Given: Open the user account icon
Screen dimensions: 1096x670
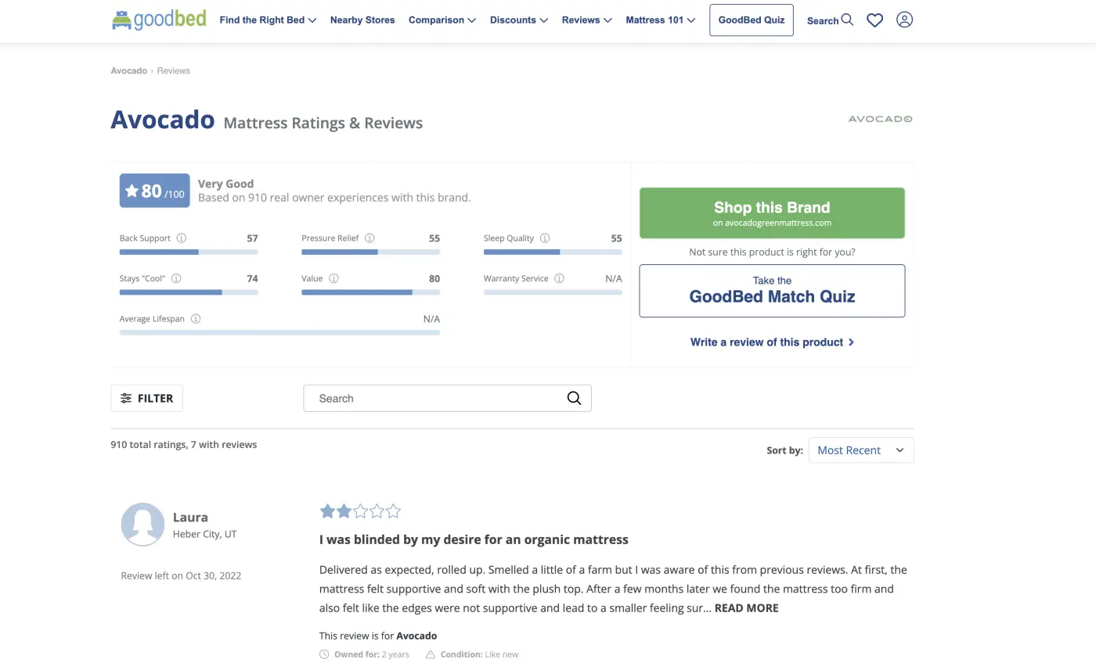Looking at the screenshot, I should 904,20.
